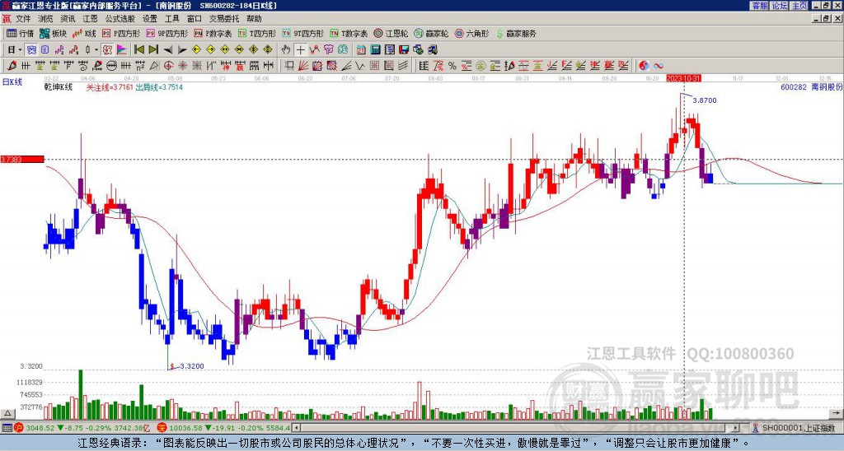Click the black scroll-left arrow icon

[x=168, y=50]
